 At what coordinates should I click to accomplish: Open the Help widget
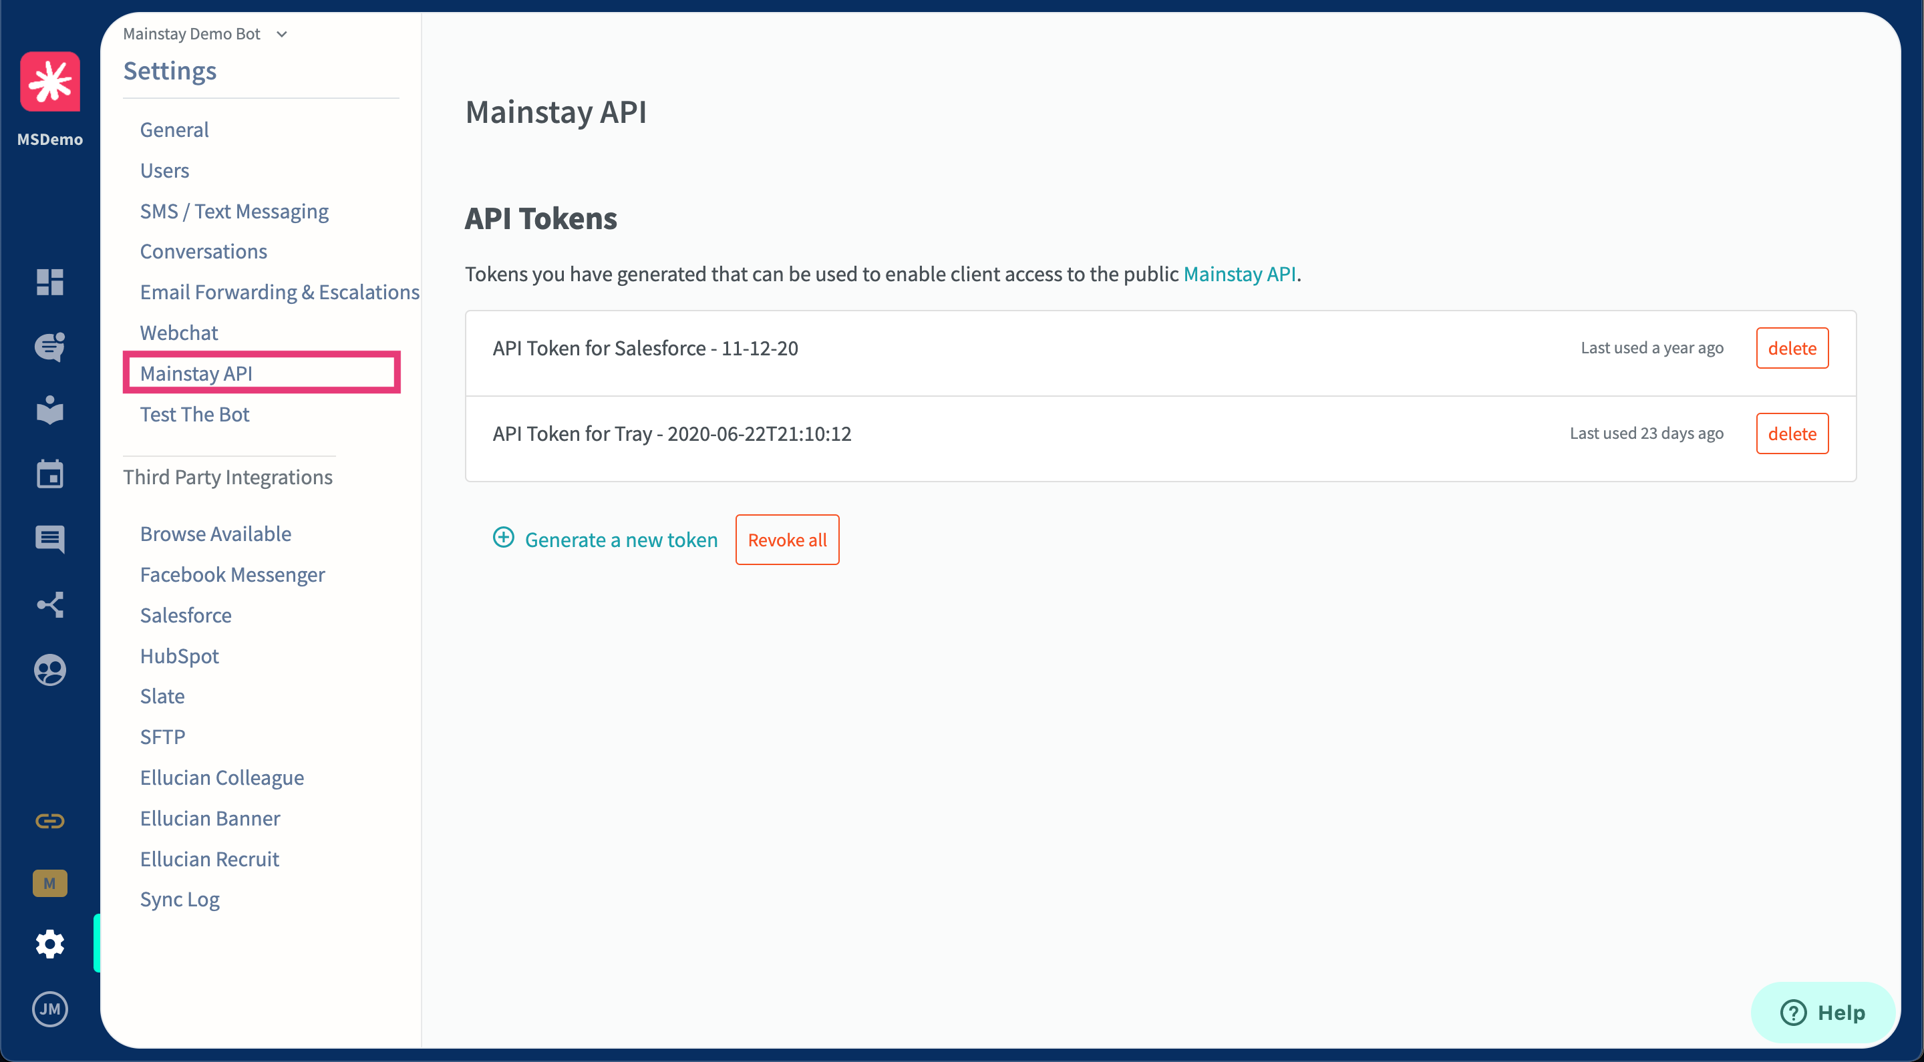point(1822,1013)
